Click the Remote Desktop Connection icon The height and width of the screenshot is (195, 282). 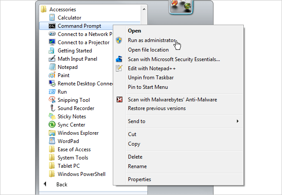tap(52, 84)
